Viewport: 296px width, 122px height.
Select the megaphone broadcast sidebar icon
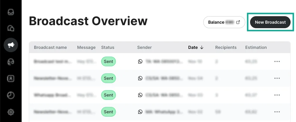[11, 45]
